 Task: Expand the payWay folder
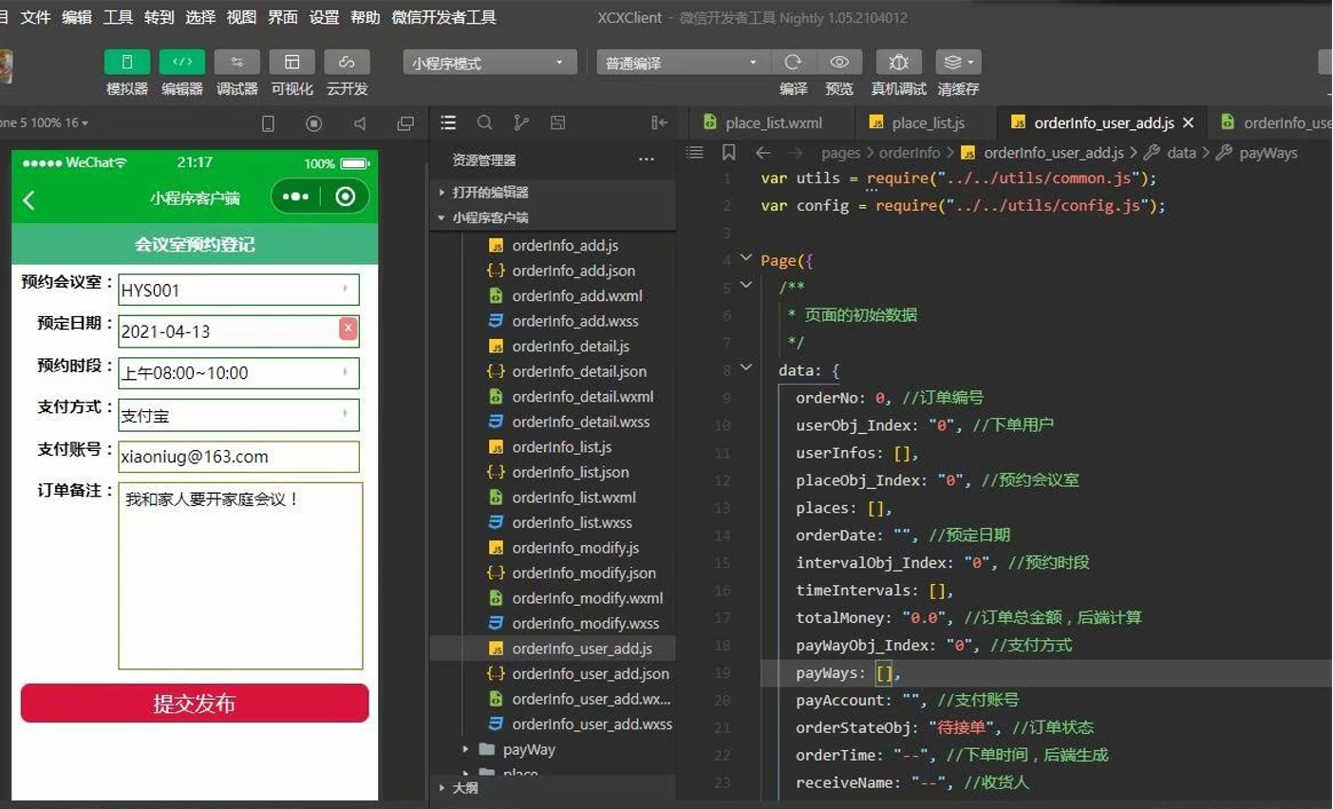553,749
